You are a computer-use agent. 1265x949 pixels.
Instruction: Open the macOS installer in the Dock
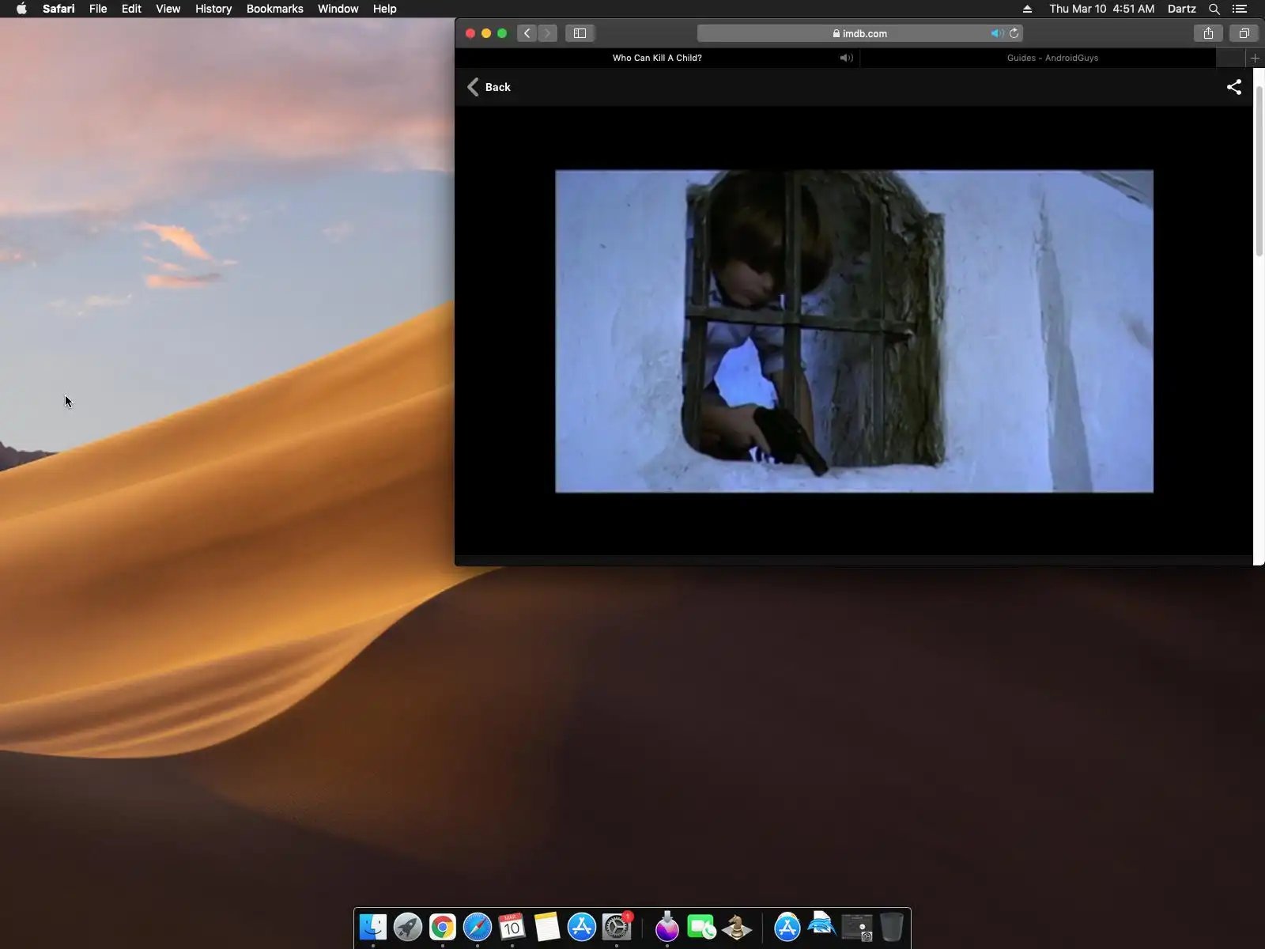[667, 927]
